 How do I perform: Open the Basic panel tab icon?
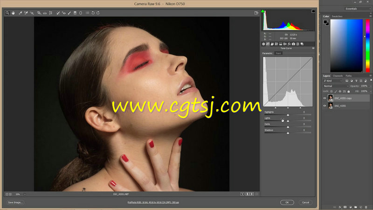pyautogui.click(x=263, y=44)
